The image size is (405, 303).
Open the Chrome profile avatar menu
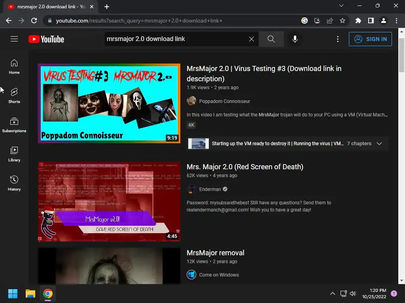(x=384, y=21)
